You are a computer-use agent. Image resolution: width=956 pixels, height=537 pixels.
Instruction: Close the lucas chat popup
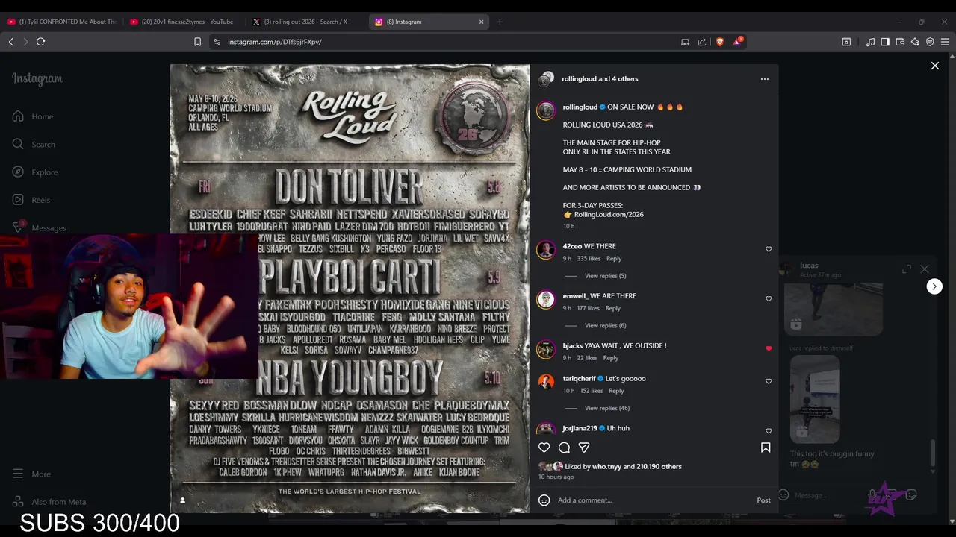pos(925,268)
